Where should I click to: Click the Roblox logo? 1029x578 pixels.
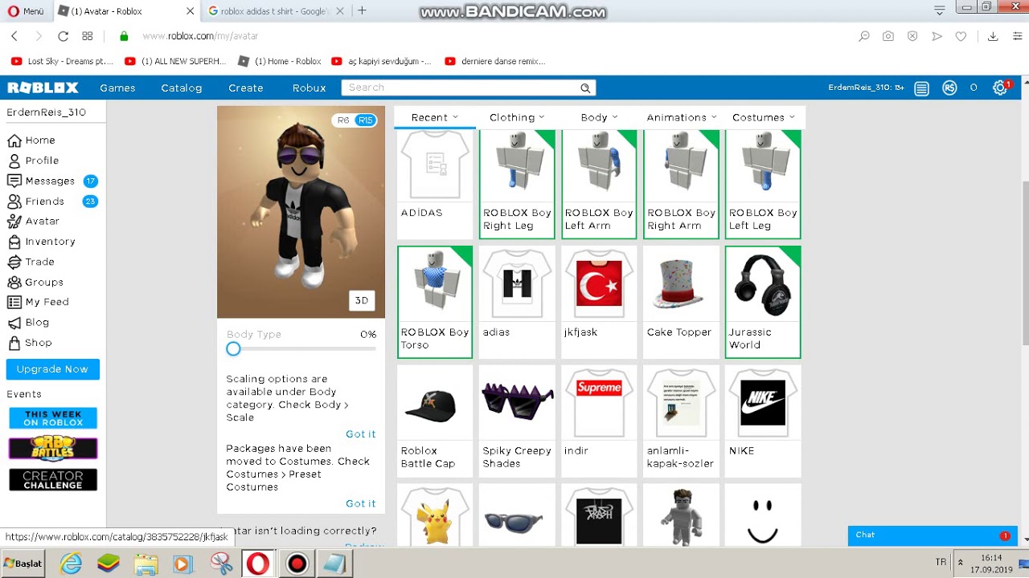(x=43, y=88)
